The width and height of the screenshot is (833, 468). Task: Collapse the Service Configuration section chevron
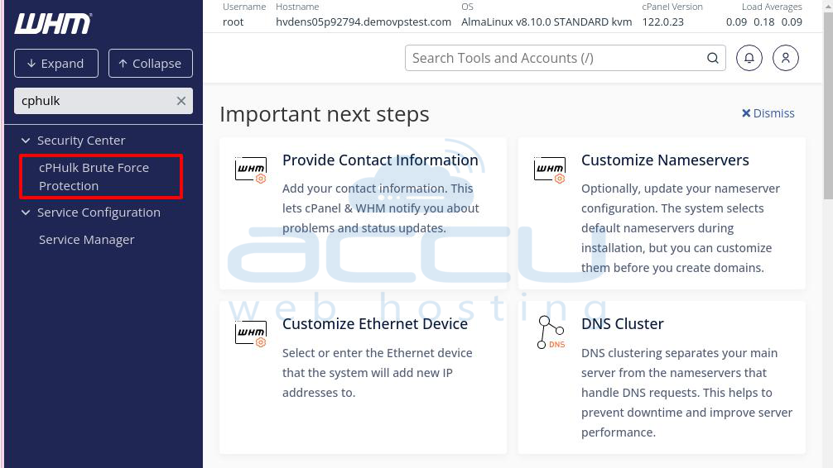[x=26, y=213]
